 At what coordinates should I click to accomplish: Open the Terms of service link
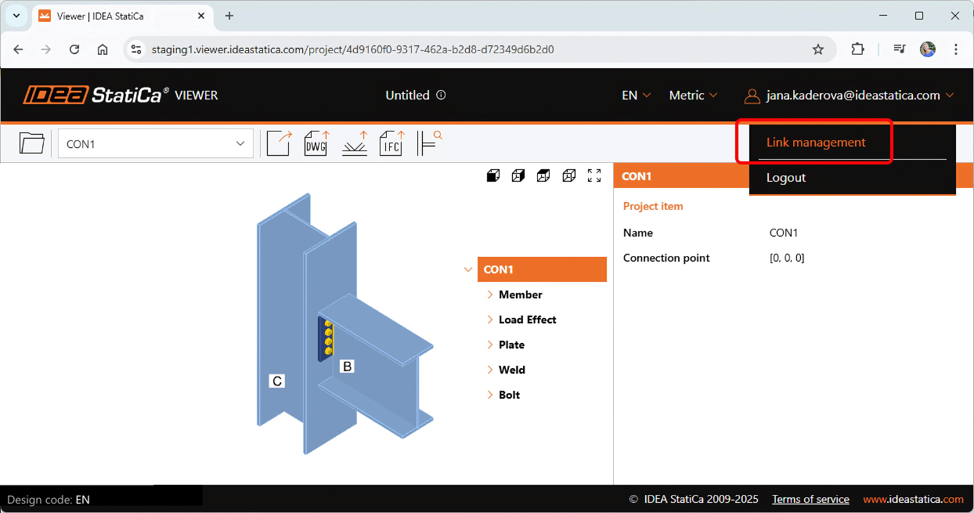(x=810, y=499)
